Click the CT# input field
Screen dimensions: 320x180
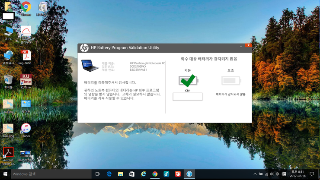(188, 97)
